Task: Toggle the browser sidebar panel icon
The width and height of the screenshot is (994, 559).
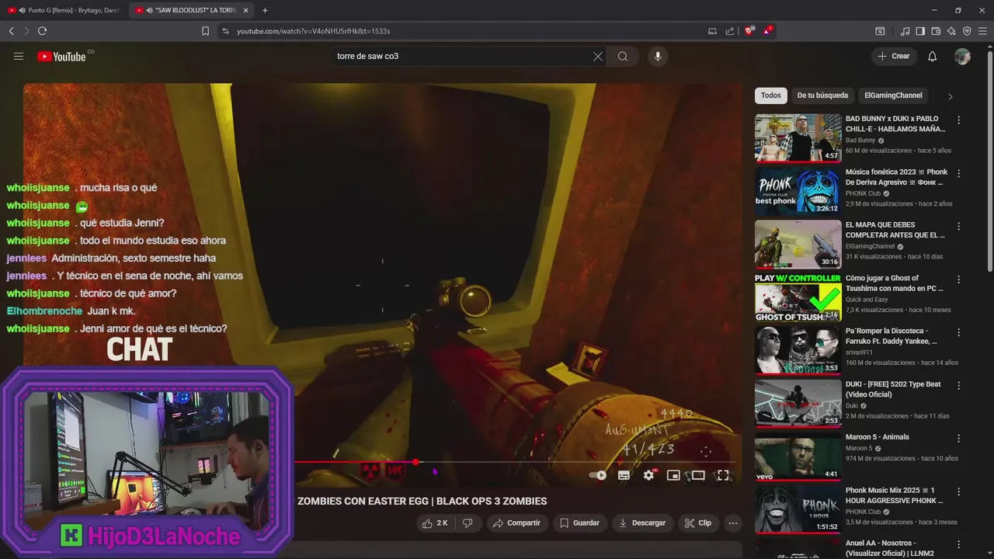Action: coord(920,31)
